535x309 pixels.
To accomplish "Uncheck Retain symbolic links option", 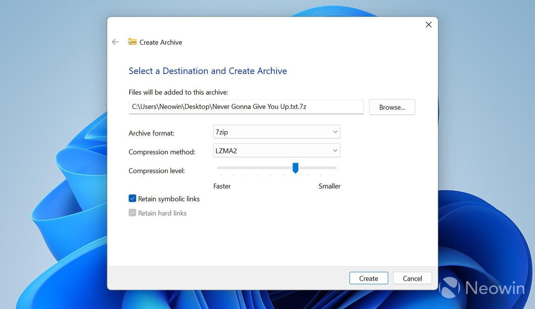I will (133, 198).
